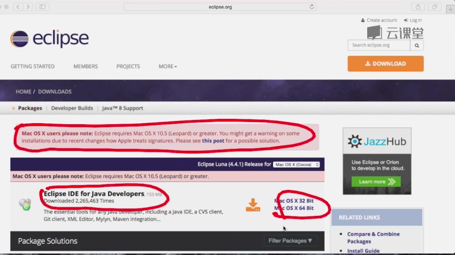
Task: Click the search magnifier button
Action: pyautogui.click(x=416, y=45)
